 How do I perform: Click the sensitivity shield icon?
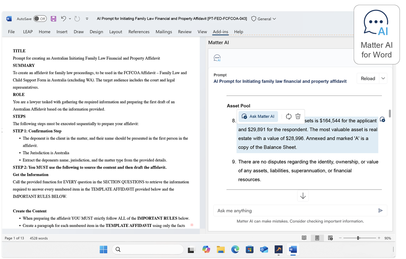[253, 19]
